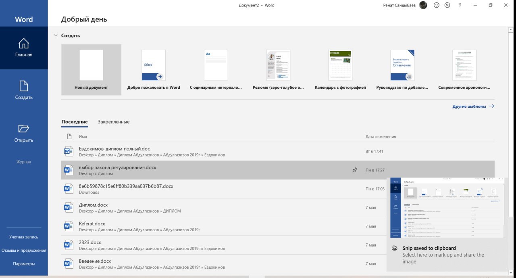Open Параметры in the sidebar

click(x=24, y=263)
